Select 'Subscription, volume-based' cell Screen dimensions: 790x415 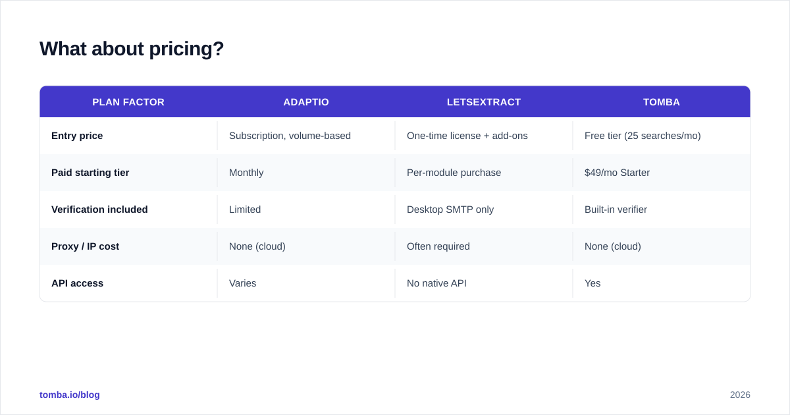coord(290,136)
